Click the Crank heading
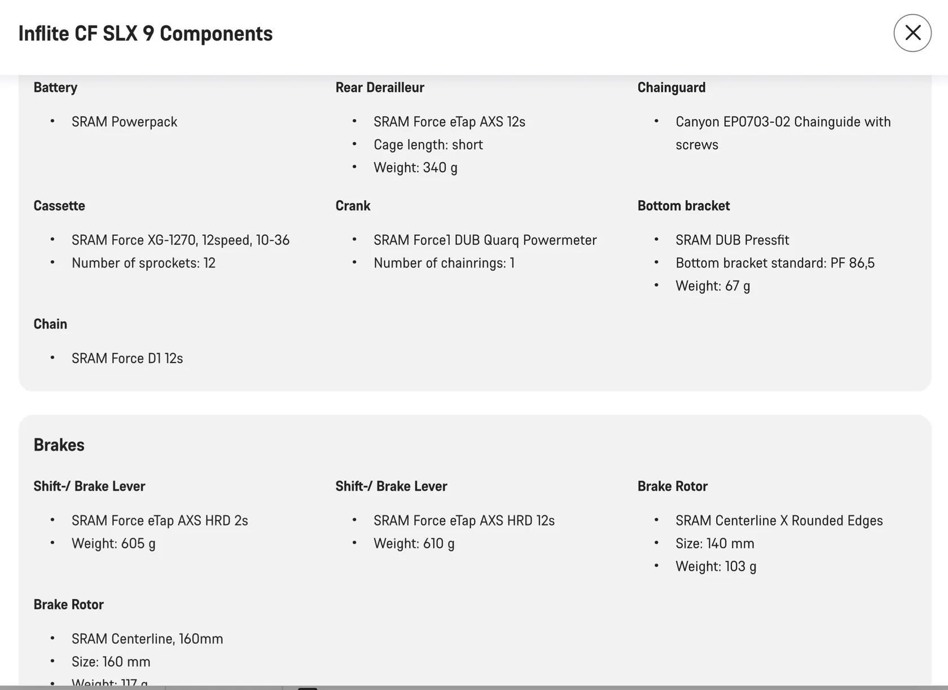This screenshot has width=948, height=690. (353, 206)
